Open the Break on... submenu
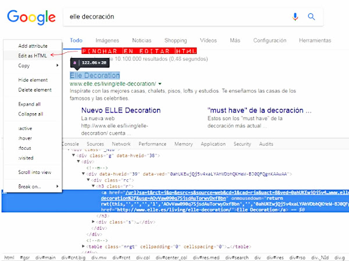Screen dimensions: 349x261 [x=33, y=186]
